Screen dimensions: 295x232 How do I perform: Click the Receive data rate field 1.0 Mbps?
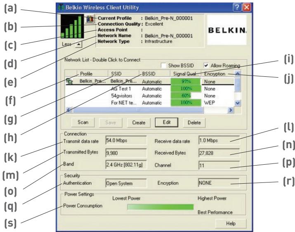coord(219,140)
